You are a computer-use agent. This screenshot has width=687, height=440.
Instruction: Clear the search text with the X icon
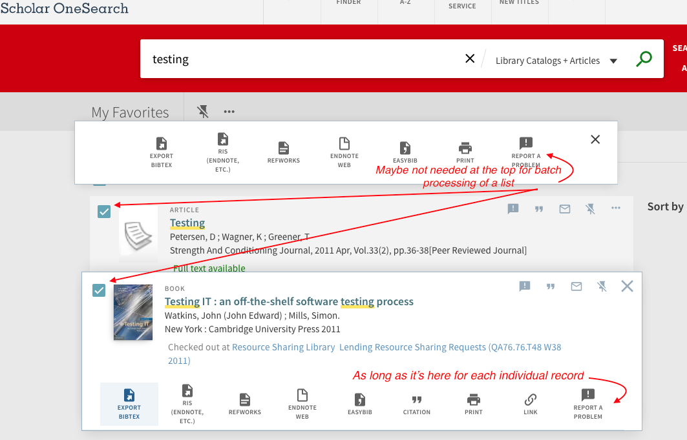pyautogui.click(x=470, y=59)
